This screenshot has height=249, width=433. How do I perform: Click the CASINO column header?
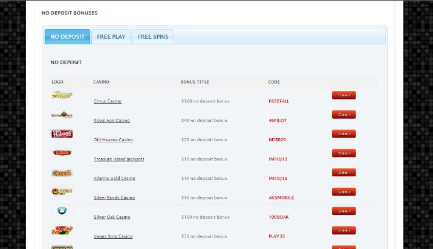pyautogui.click(x=101, y=82)
